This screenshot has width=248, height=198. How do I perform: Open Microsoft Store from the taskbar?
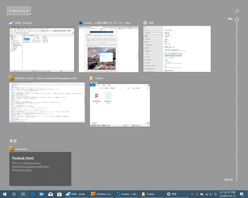click(x=59, y=194)
